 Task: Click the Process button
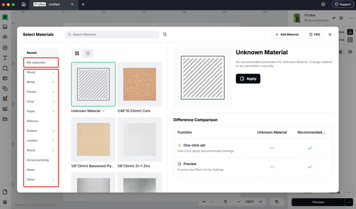(x=318, y=202)
